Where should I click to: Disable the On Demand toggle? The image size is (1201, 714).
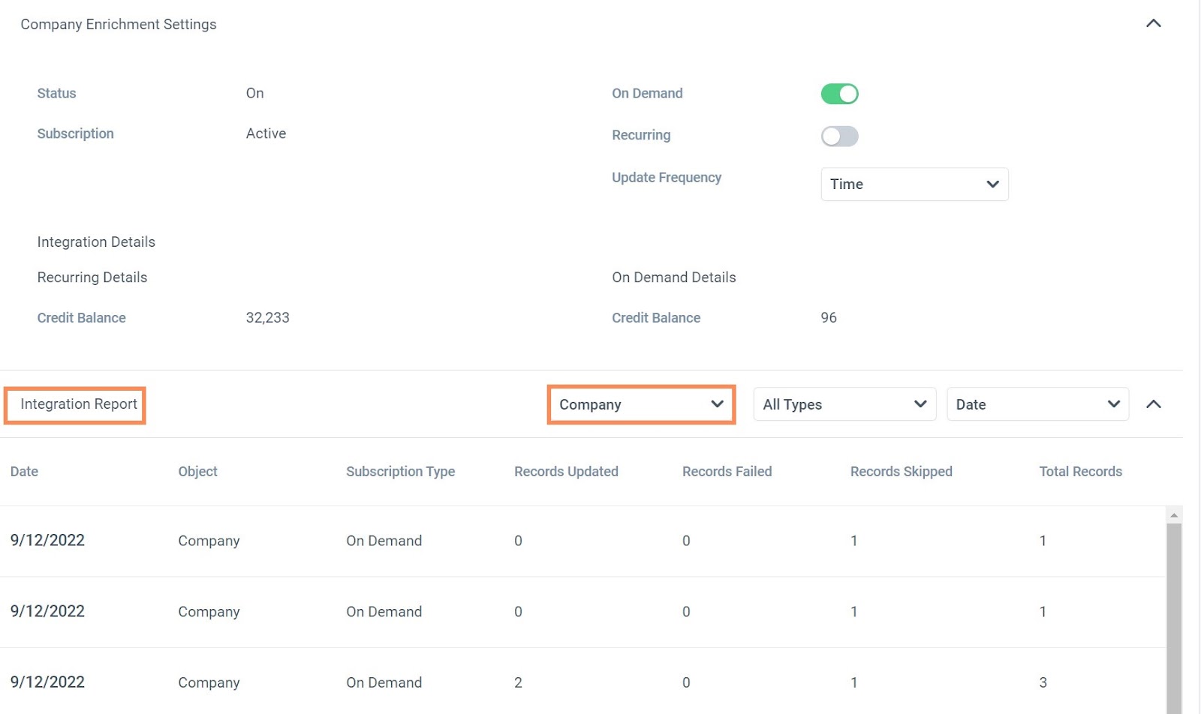coord(839,94)
